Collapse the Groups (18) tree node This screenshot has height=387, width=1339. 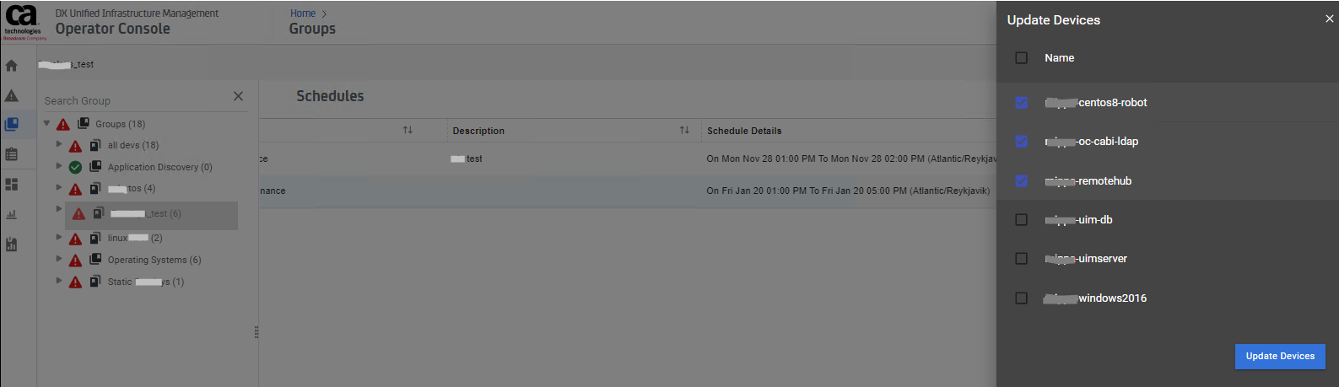pyautogui.click(x=47, y=123)
